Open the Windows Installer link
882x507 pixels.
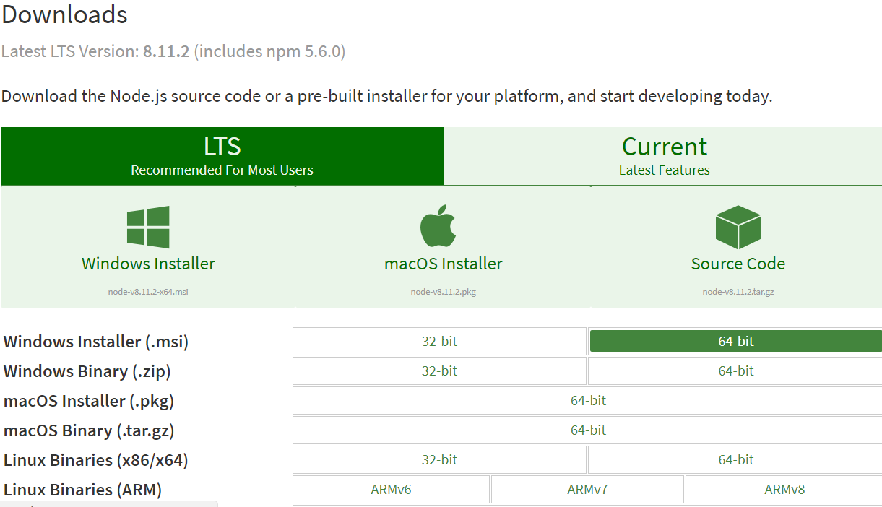click(x=148, y=264)
